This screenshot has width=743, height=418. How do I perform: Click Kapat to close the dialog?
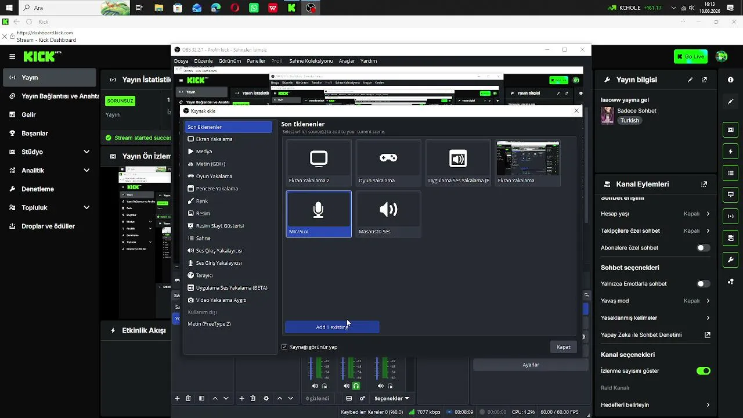coord(564,347)
